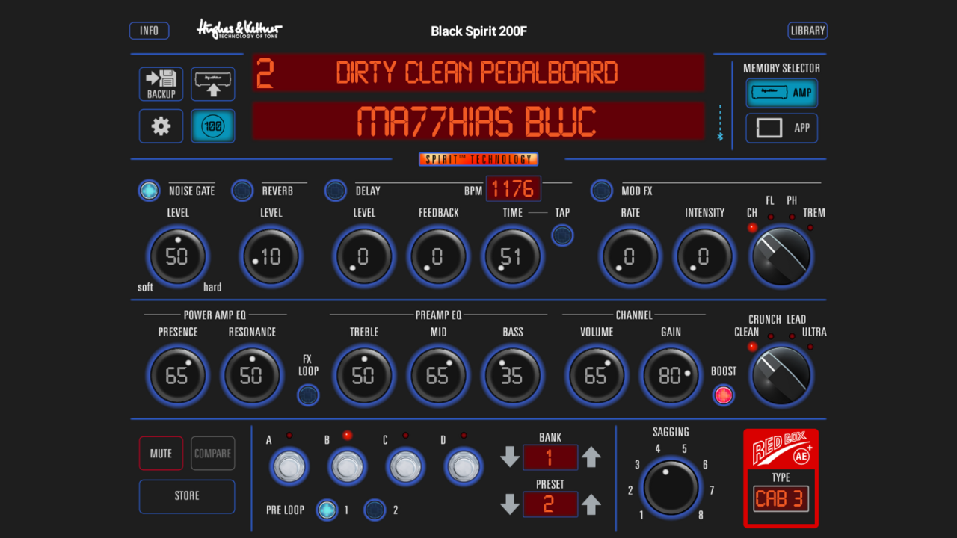The image size is (957, 538).
Task: Select footswitch preset B
Action: tap(347, 466)
